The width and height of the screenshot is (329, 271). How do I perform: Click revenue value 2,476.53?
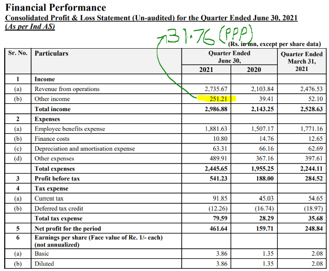click(x=312, y=89)
